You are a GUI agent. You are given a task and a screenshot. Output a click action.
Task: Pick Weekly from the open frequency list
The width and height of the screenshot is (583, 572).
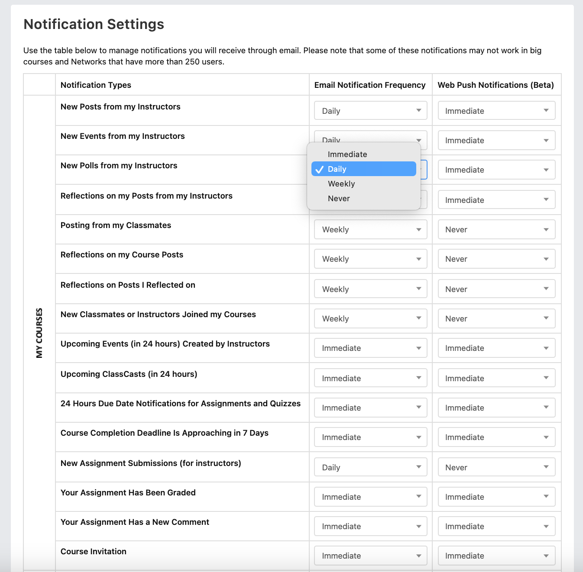coord(364,184)
